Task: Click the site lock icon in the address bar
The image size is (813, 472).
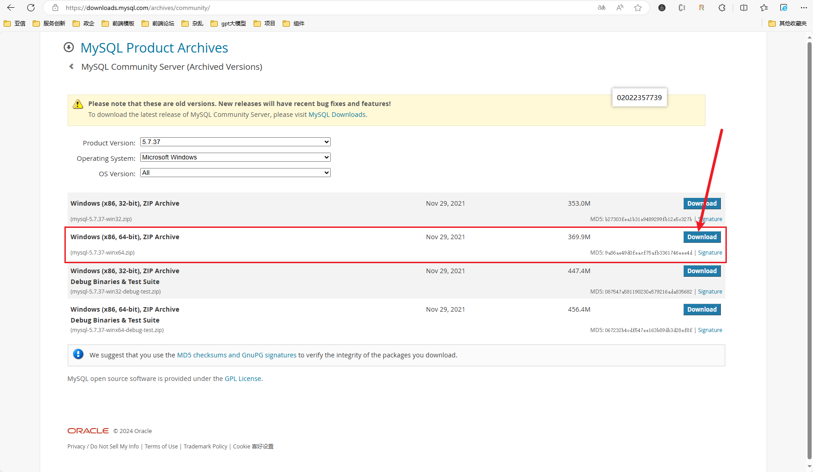Action: tap(55, 8)
